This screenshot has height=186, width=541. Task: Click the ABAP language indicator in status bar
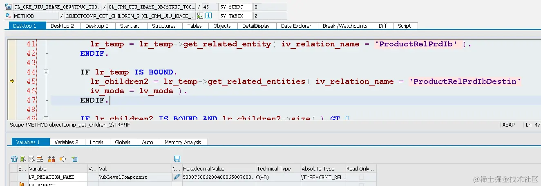(x=508, y=125)
